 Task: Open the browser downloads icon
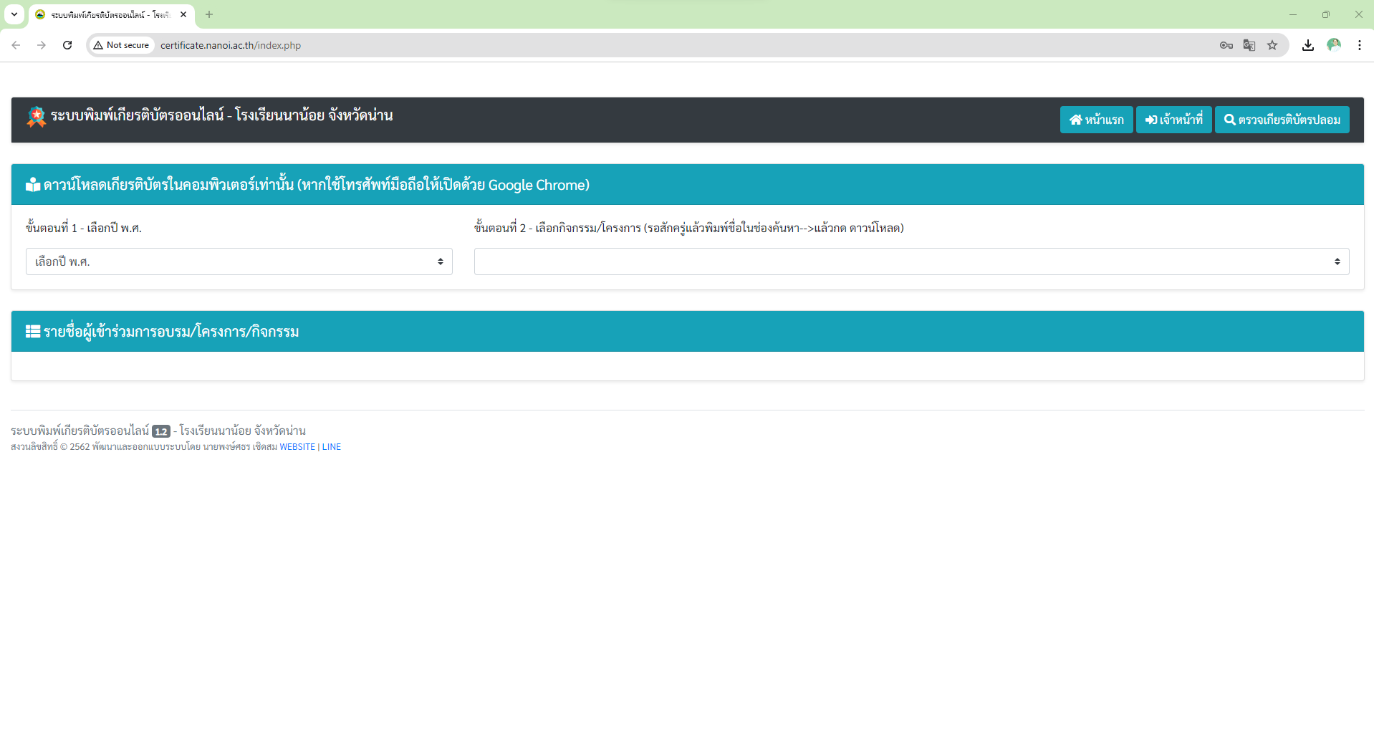coord(1308,45)
